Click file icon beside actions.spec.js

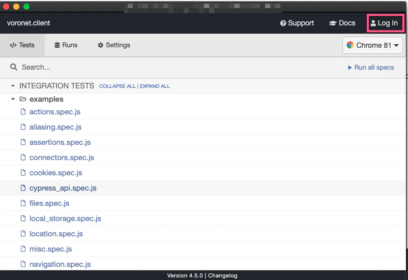[x=23, y=111]
